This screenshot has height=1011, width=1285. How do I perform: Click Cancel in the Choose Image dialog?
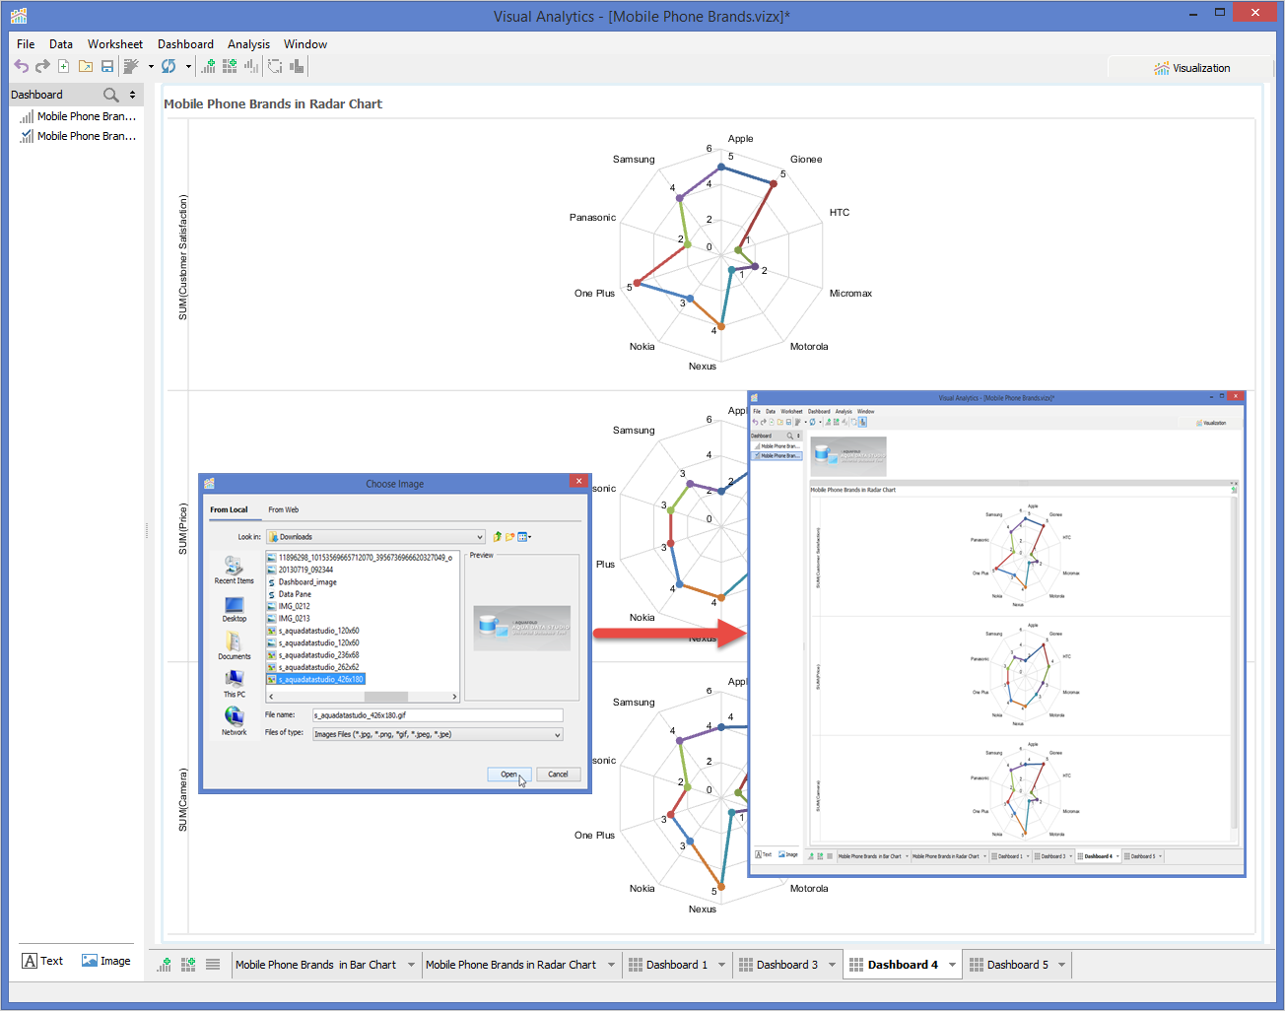558,775
